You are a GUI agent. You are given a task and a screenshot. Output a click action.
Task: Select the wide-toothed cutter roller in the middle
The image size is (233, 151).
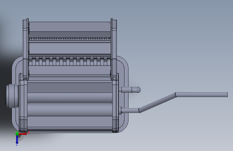click(x=70, y=61)
